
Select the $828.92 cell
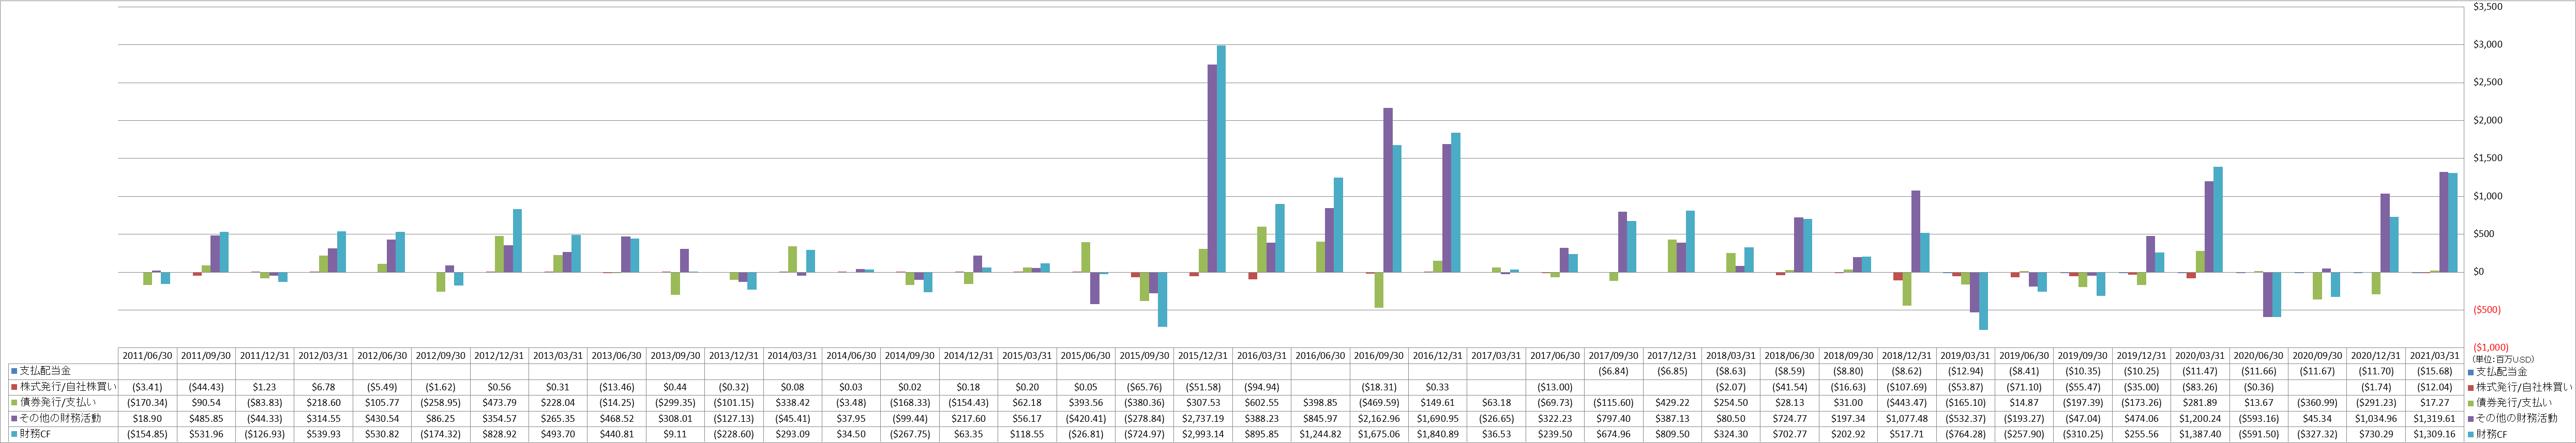pyautogui.click(x=500, y=435)
